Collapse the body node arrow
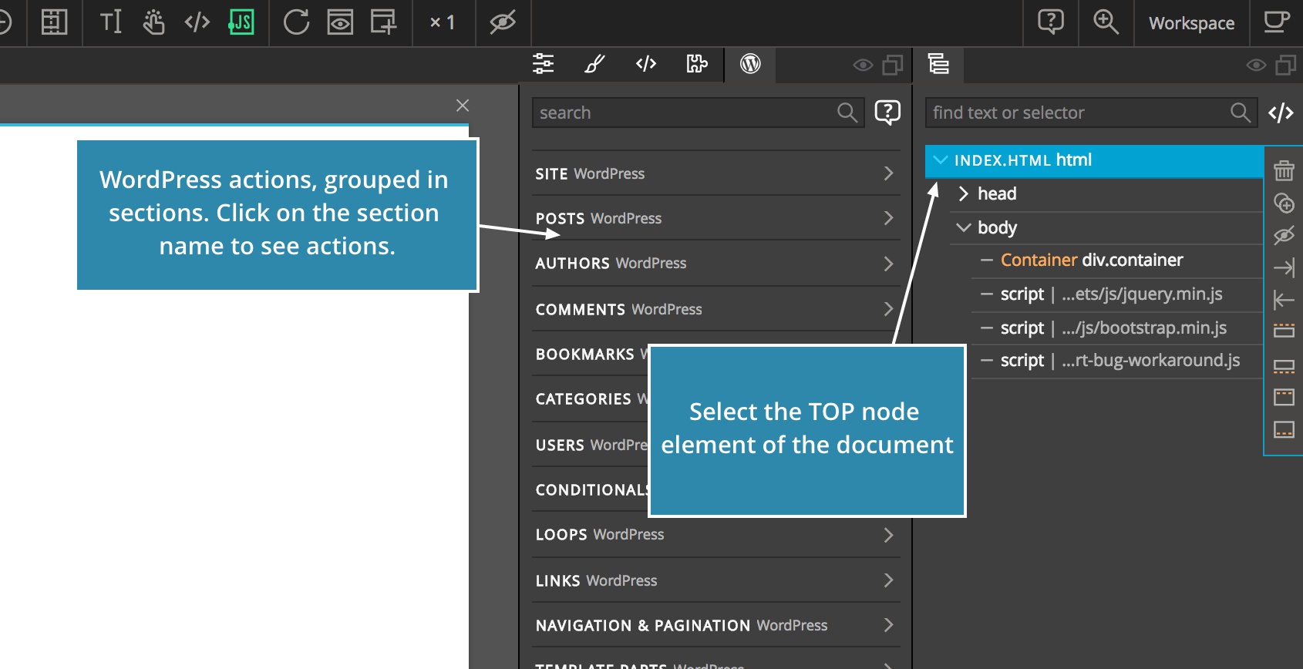Screen dimensions: 1303x669 coord(963,227)
